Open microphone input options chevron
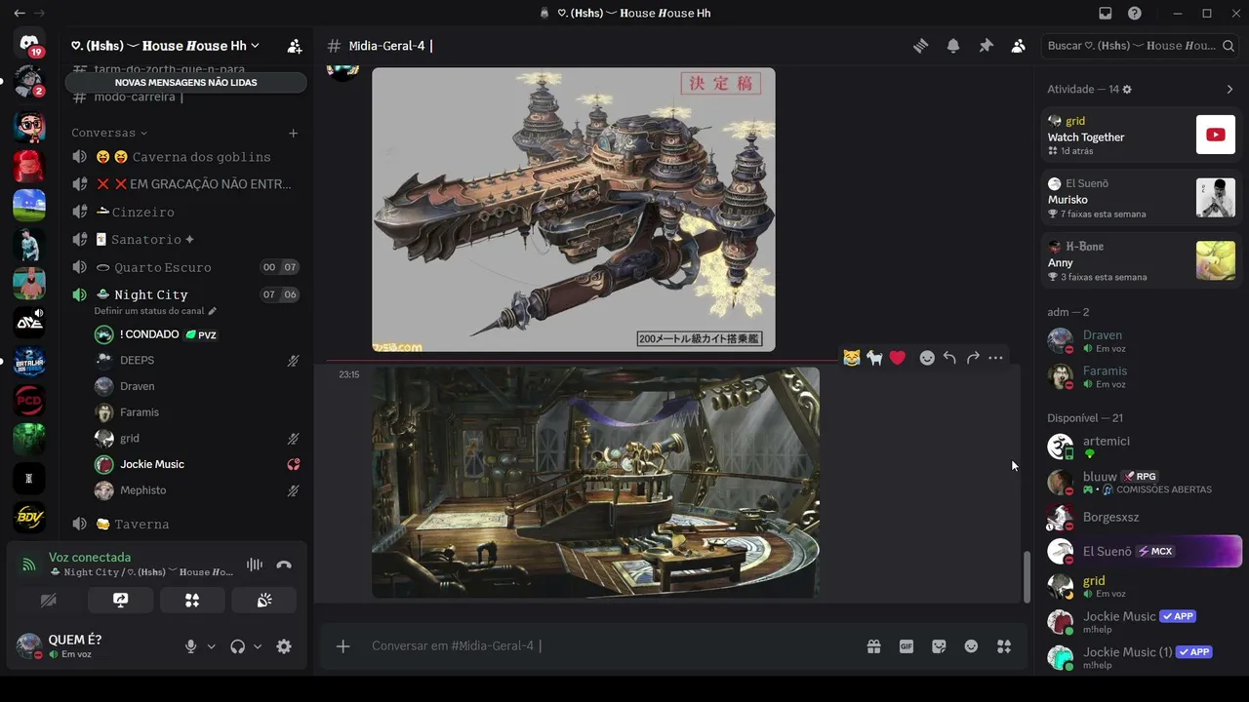Image resolution: width=1249 pixels, height=702 pixels. (211, 646)
